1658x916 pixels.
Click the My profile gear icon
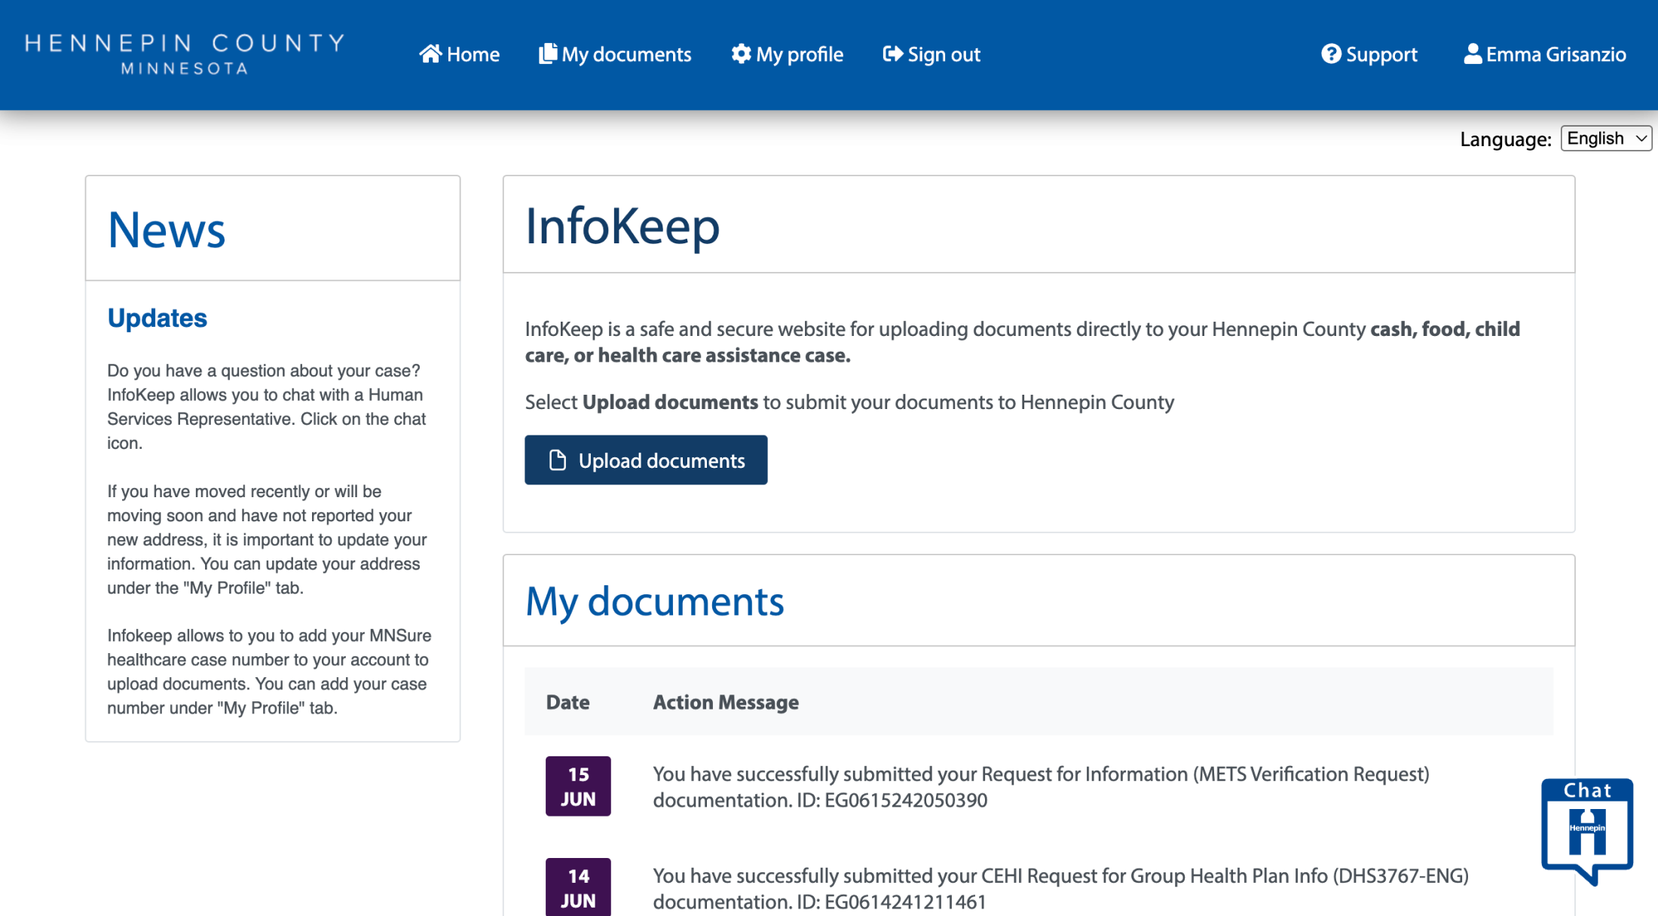point(741,54)
